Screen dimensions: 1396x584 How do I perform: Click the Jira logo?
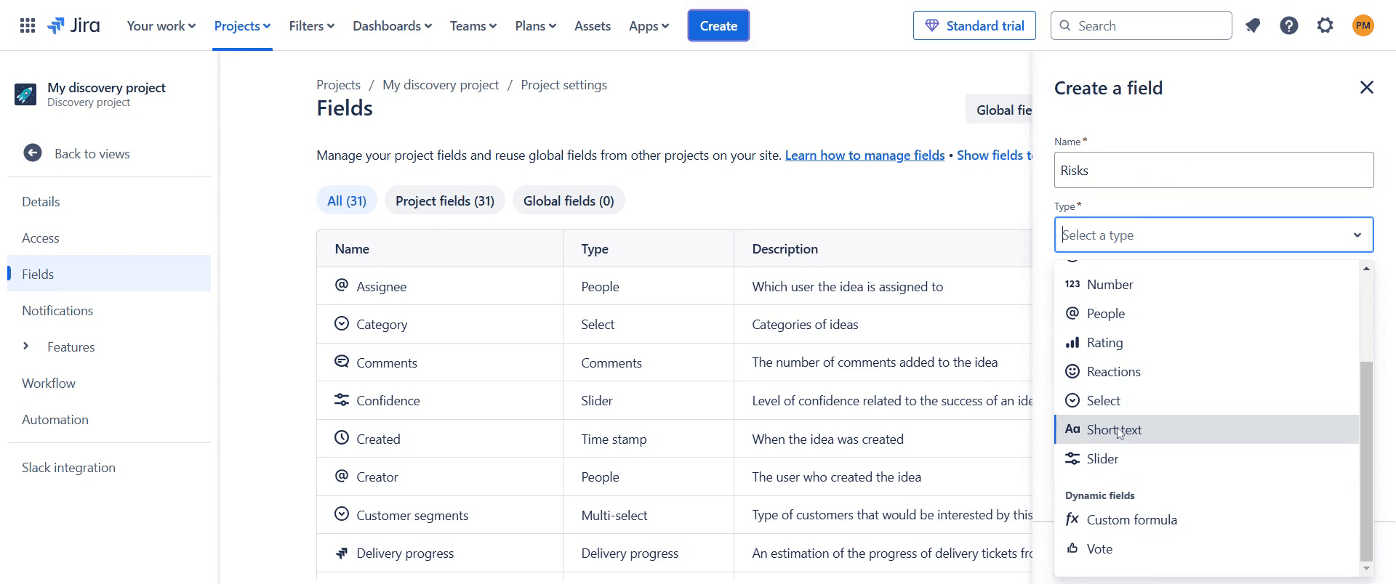74,26
